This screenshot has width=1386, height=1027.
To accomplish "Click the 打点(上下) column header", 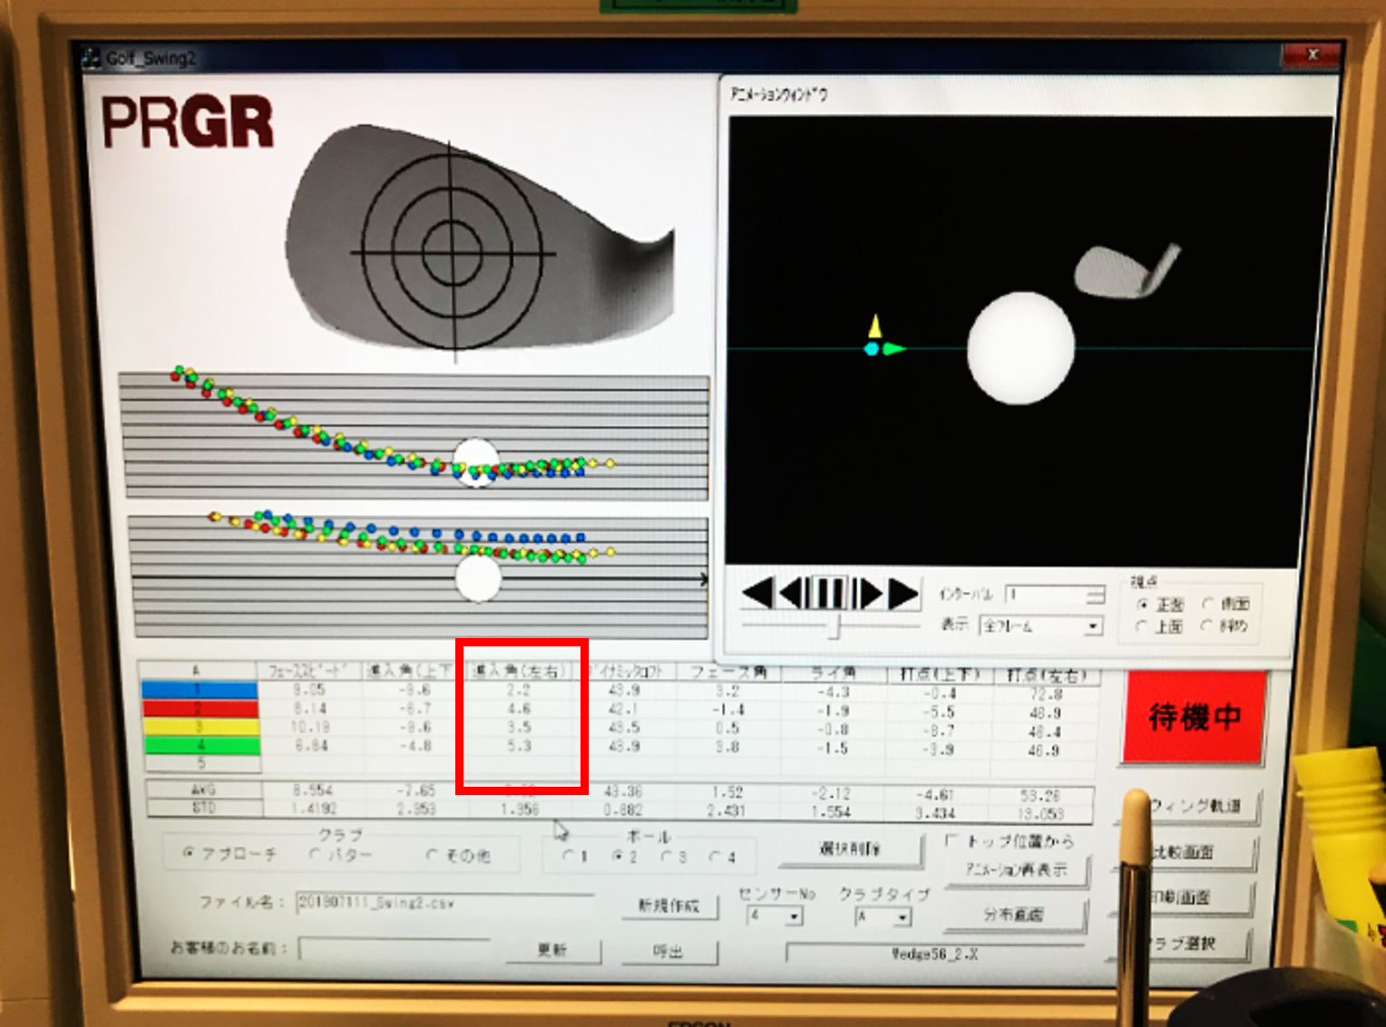I will pyautogui.click(x=940, y=673).
